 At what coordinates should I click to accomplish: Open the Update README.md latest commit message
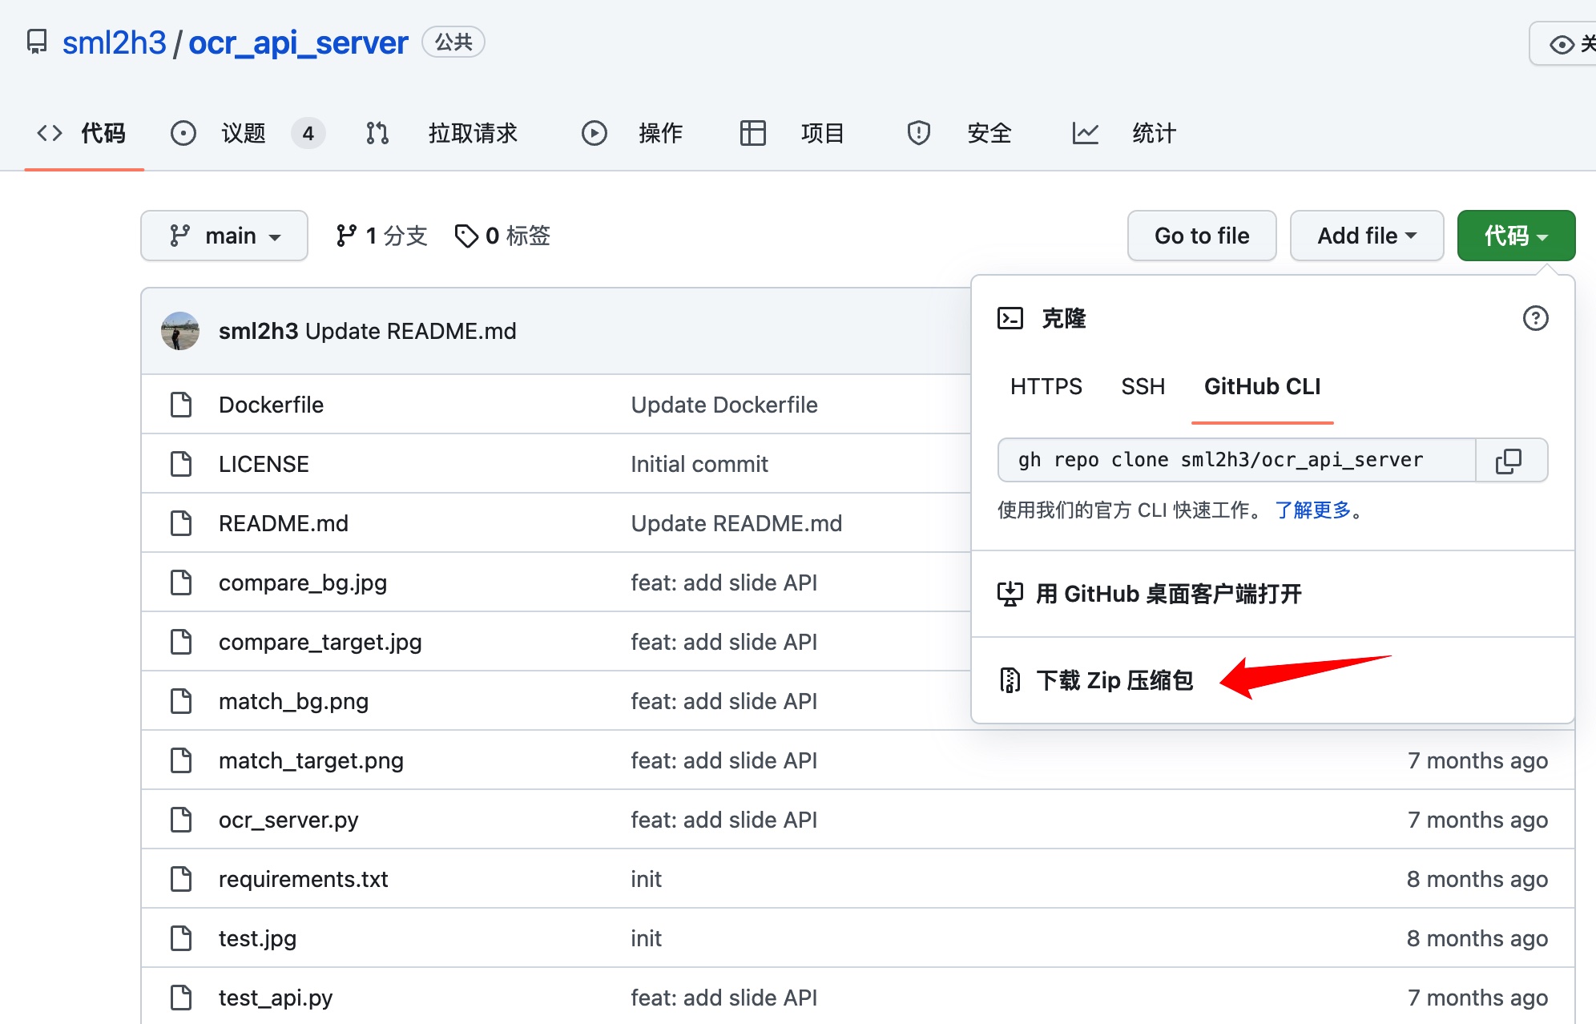point(411,331)
